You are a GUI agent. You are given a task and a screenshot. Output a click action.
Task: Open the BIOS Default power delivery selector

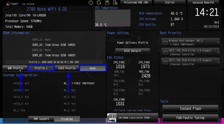pos(132,51)
